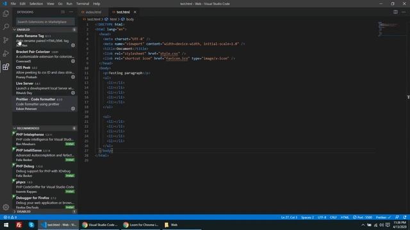
Task: Select the Extensions view icon
Action: point(6,66)
